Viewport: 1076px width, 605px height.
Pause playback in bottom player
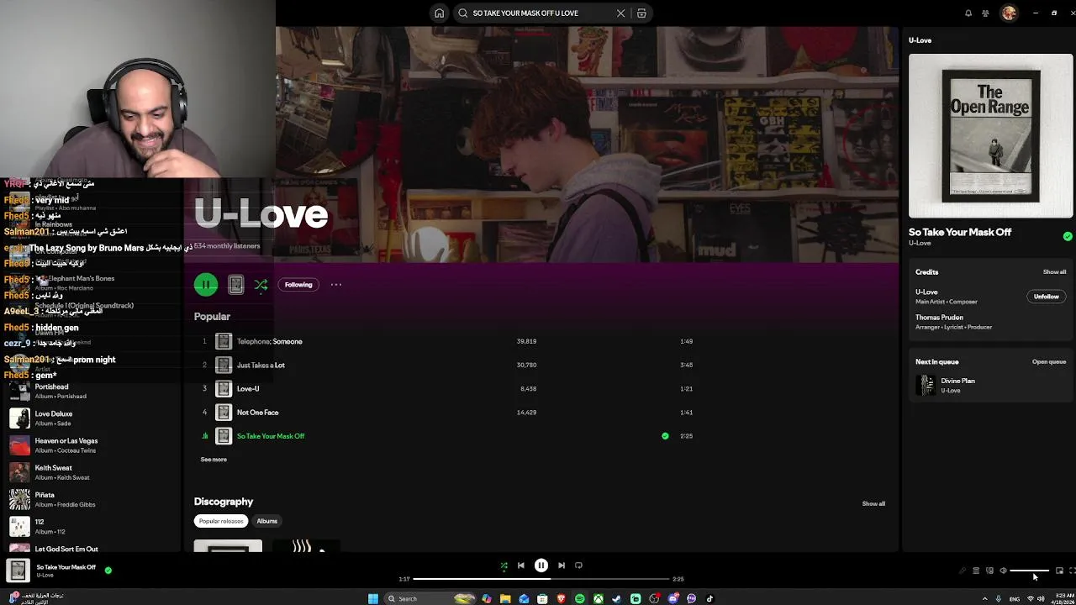pyautogui.click(x=541, y=566)
